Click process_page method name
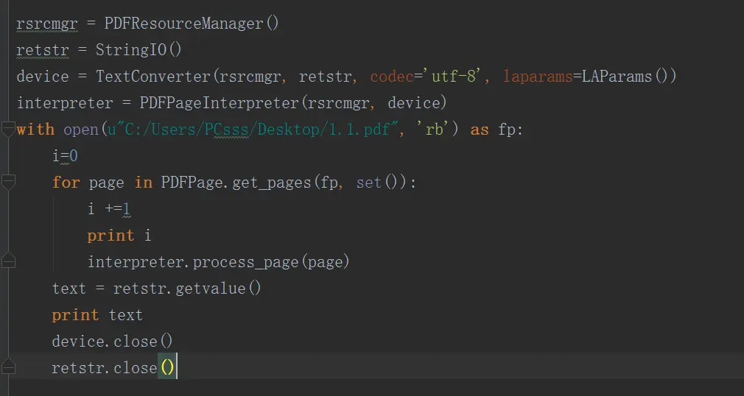 [245, 262]
